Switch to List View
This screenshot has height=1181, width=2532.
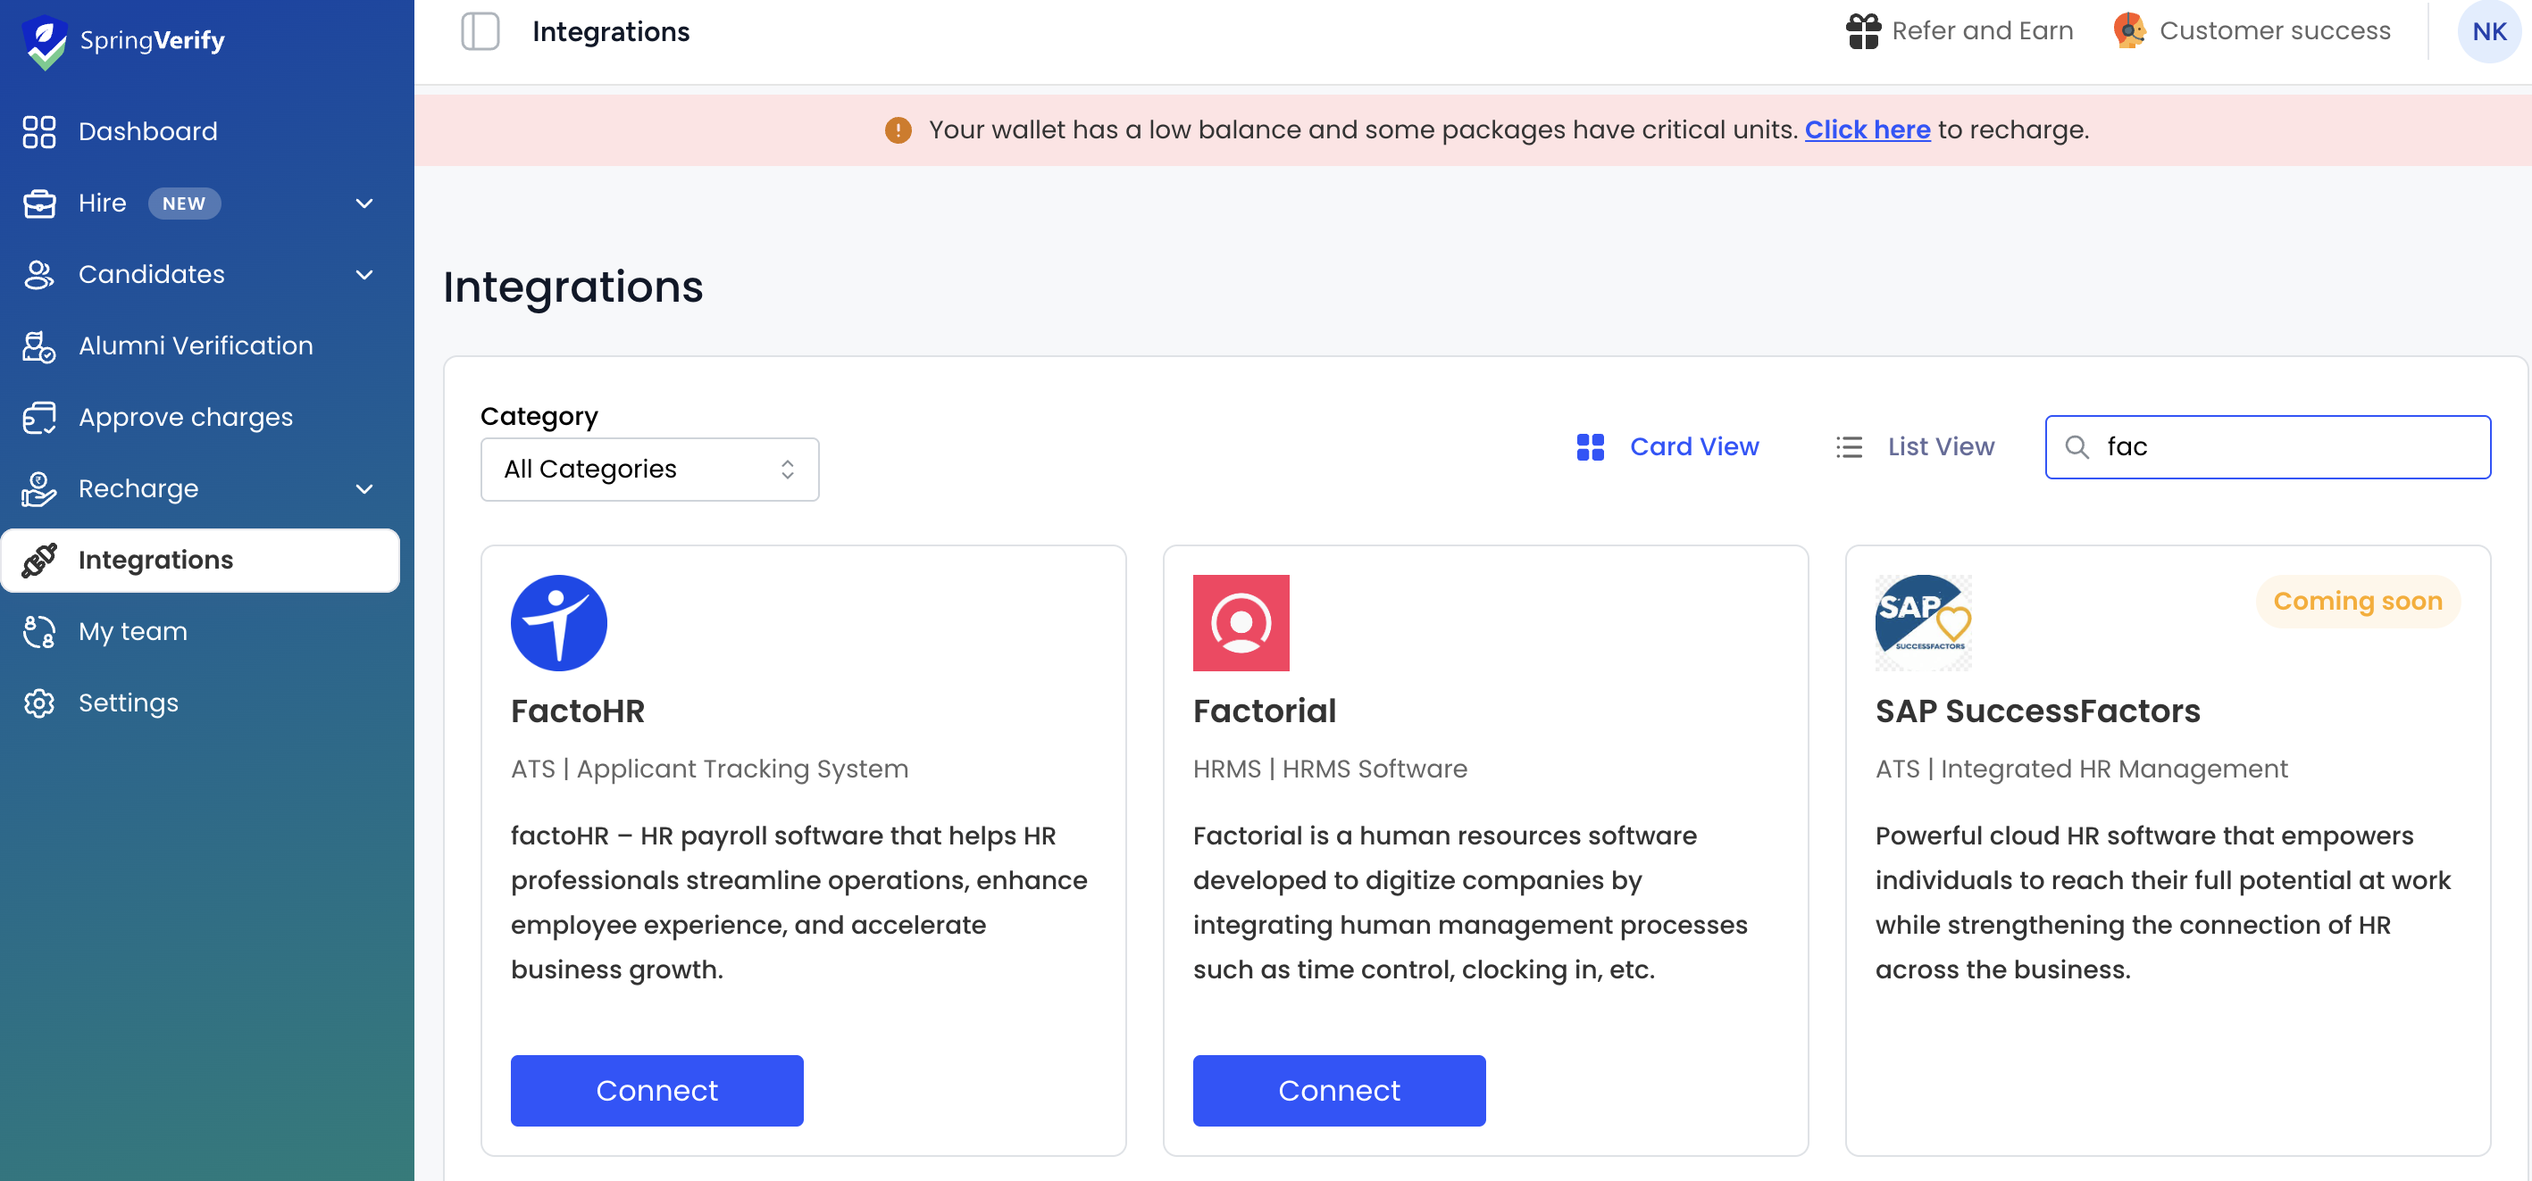coord(1915,447)
